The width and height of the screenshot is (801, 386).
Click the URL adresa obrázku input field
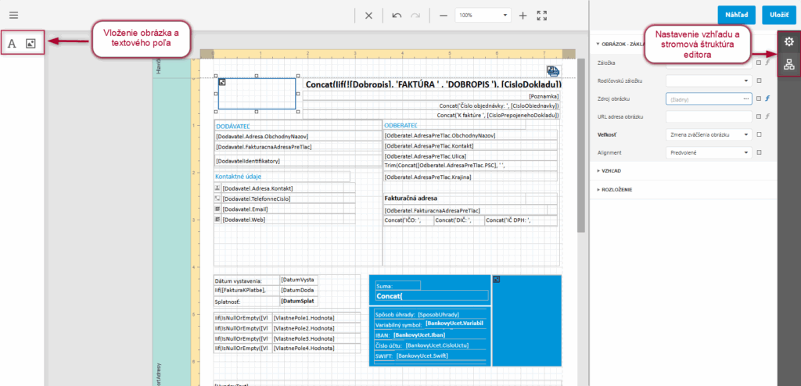pos(709,116)
